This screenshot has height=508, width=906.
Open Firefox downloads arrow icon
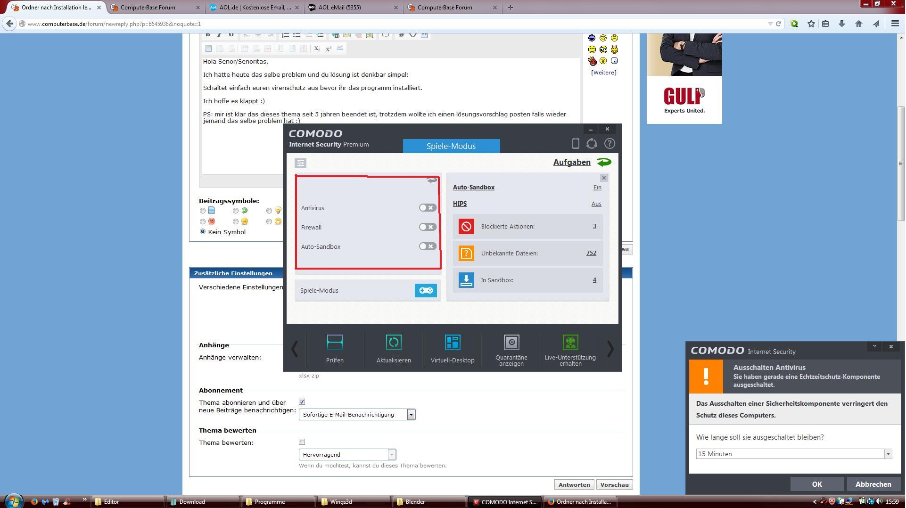[x=842, y=24]
